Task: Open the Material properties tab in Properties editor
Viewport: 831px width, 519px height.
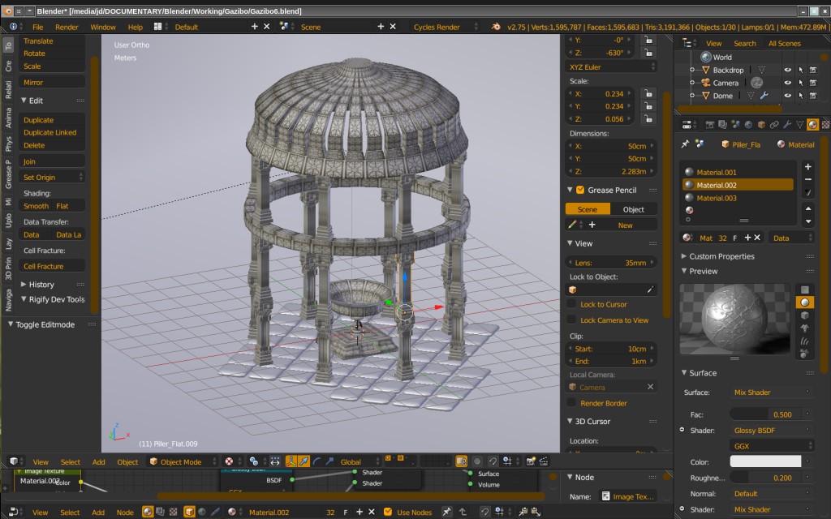Action: [x=812, y=126]
